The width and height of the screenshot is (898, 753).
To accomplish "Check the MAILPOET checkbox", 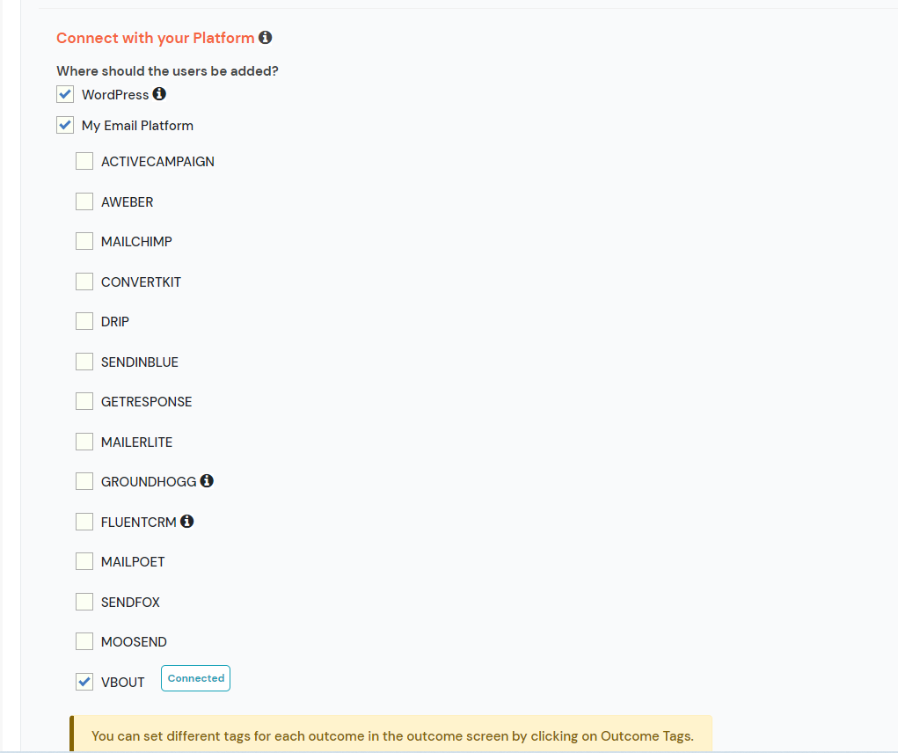I will 84,561.
